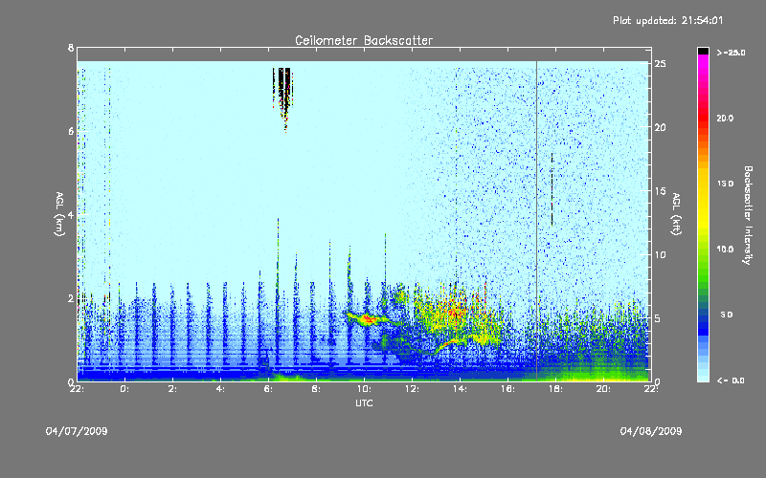
Task: Click the '25' tick on the kft axis
Action: click(660, 64)
